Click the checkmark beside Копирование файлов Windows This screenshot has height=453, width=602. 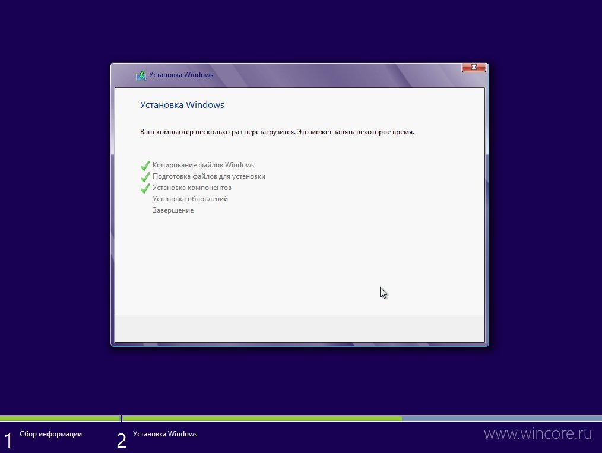pyautogui.click(x=145, y=166)
